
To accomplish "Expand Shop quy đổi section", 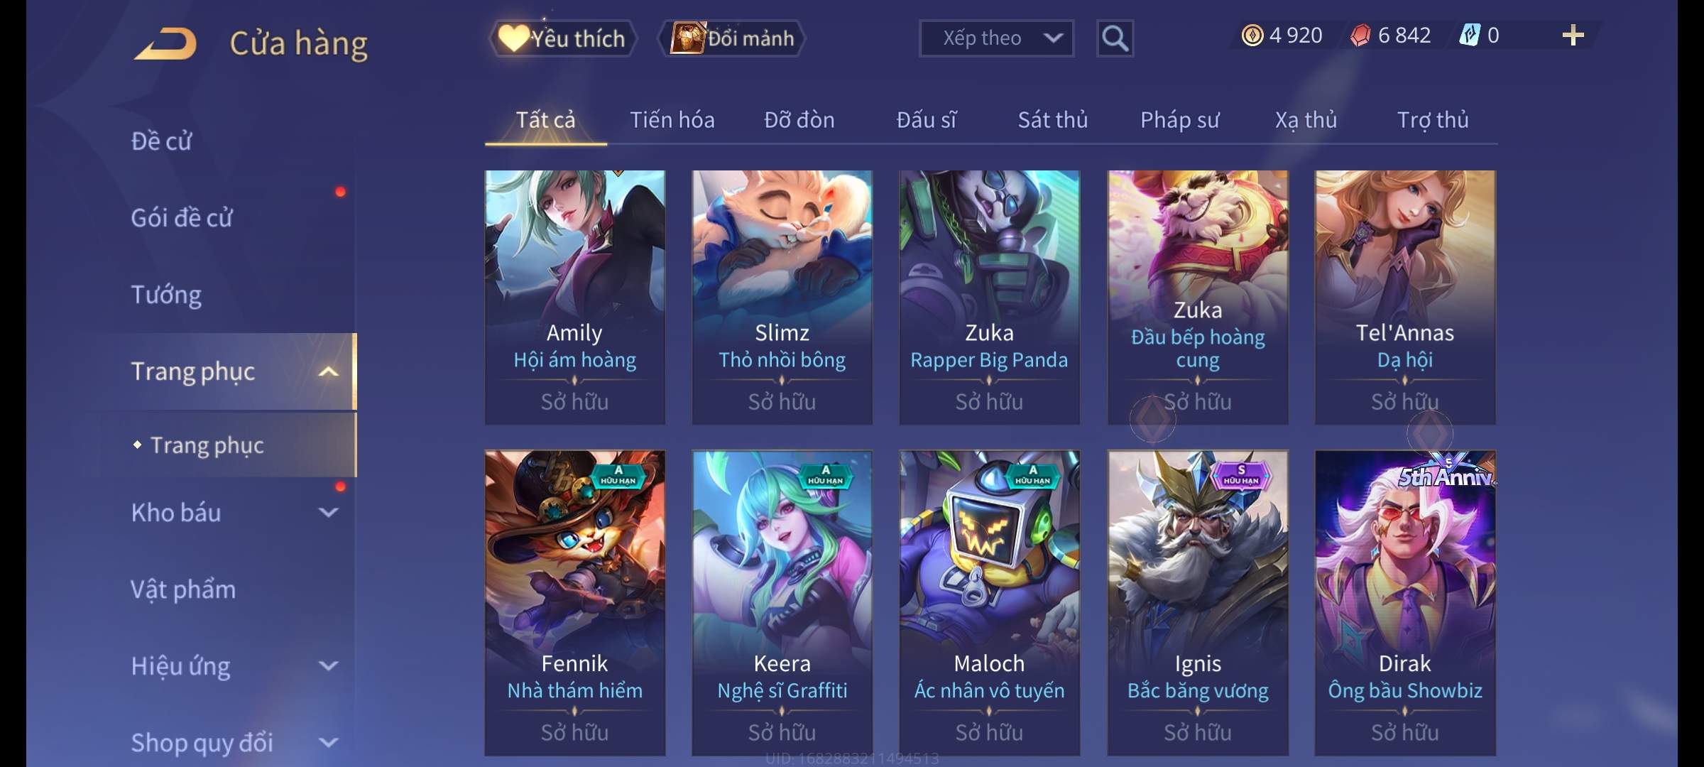I will (328, 742).
